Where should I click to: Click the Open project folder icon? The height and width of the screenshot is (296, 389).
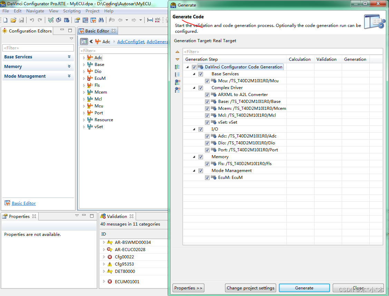[x=13, y=20]
